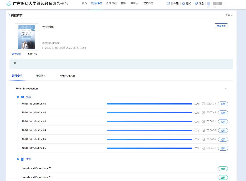The width and height of the screenshot is (246, 181).
Task: Open AI助手 in the navigation bar
Action: coord(134,3)
